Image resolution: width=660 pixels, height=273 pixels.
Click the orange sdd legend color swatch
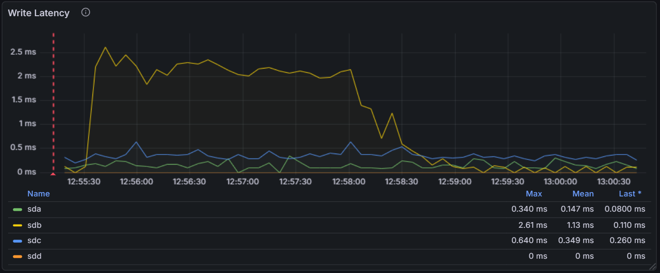click(18, 256)
